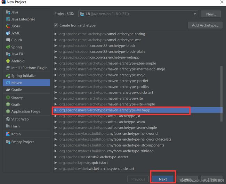Choose the JBoss icon in sidebar
Viewport: 226px width, 184px height.
click(x=8, y=26)
